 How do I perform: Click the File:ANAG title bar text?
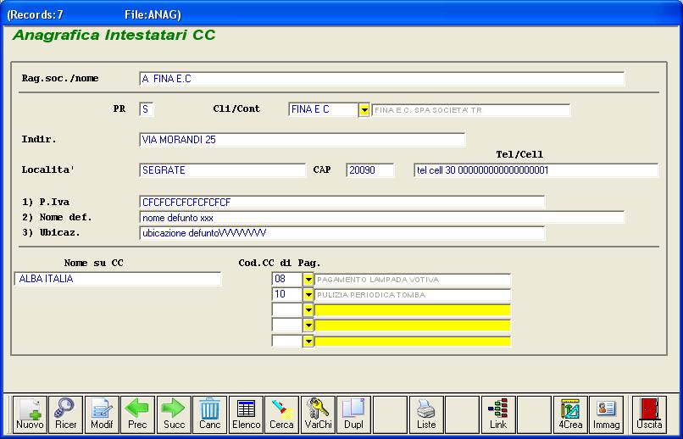pyautogui.click(x=153, y=14)
